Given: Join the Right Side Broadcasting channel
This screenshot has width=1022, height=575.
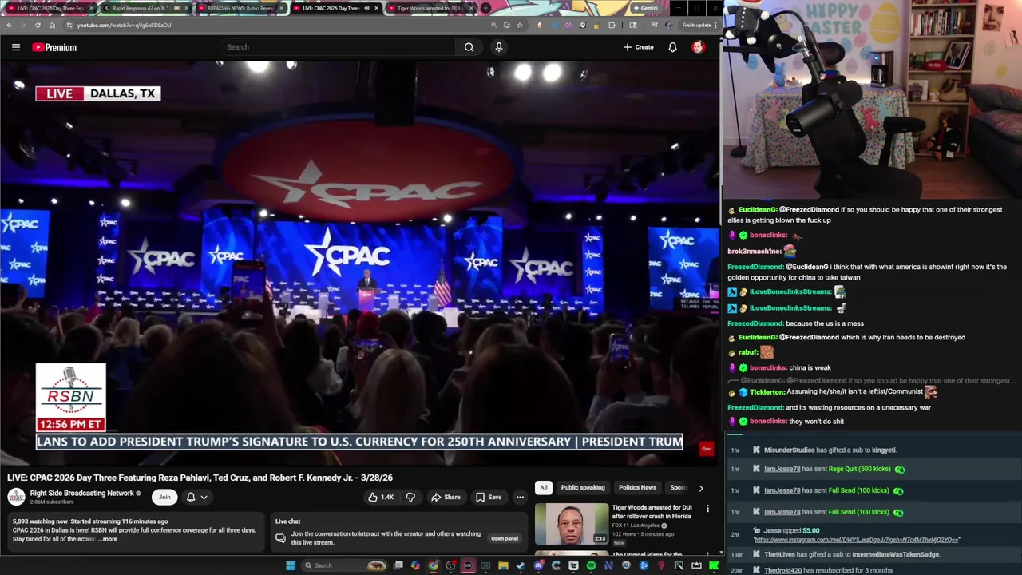Looking at the screenshot, I should (164, 497).
